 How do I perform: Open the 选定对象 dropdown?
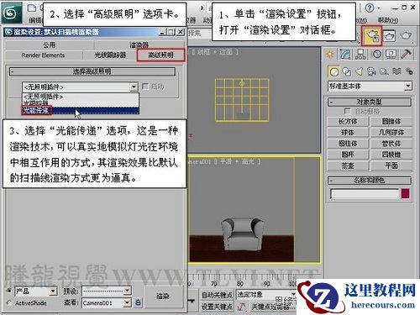click(x=266, y=295)
